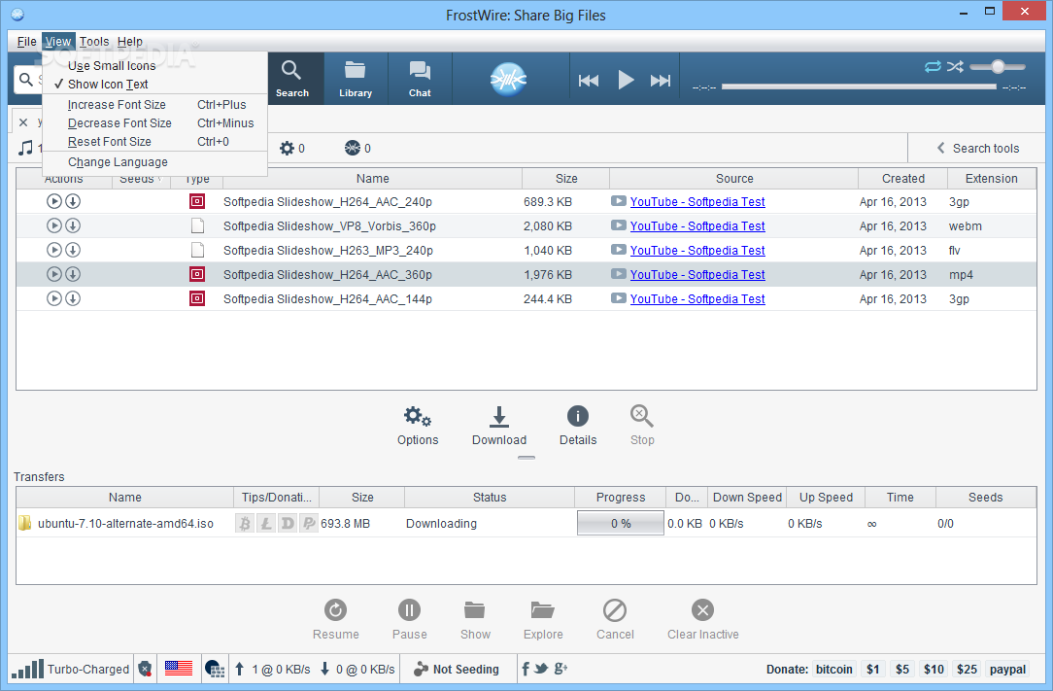Play preview of H264_AAC_240p result
Viewport: 1053px width, 691px height.
(54, 201)
